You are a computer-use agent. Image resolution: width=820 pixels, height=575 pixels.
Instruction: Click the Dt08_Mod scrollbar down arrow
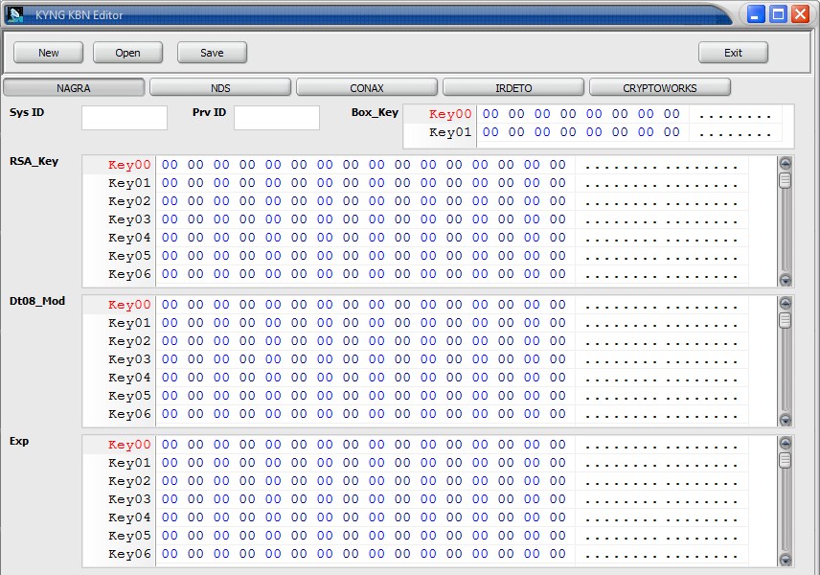pyautogui.click(x=785, y=420)
